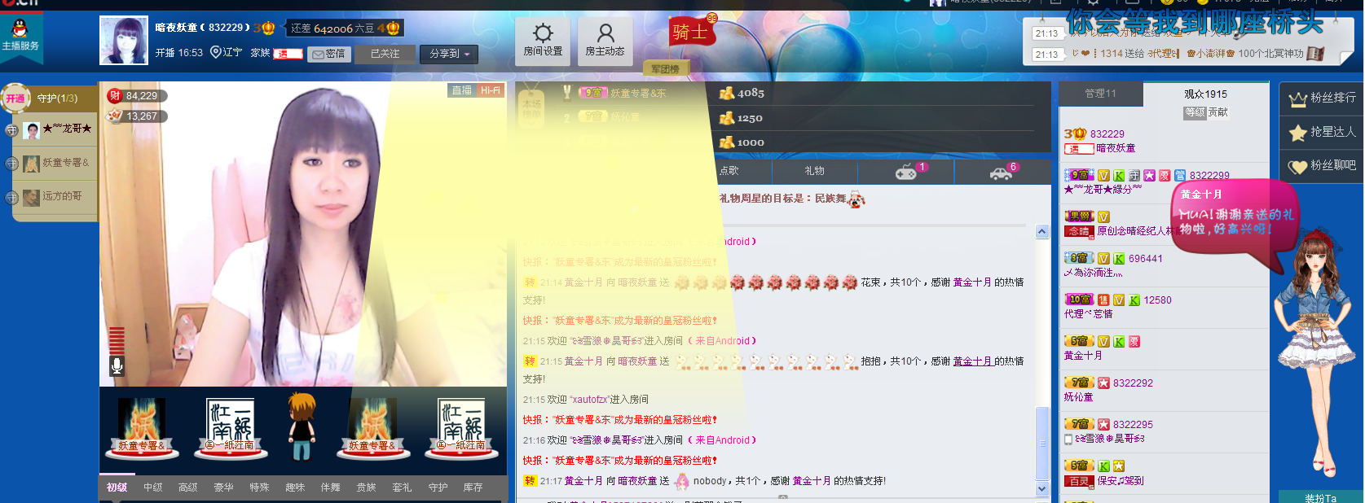Select the 特殊 gift tab

259,488
